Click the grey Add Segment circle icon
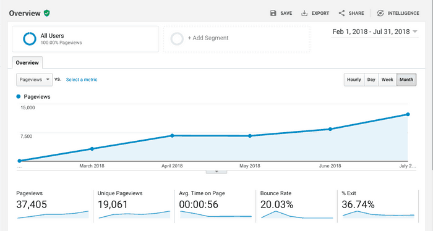 click(177, 38)
